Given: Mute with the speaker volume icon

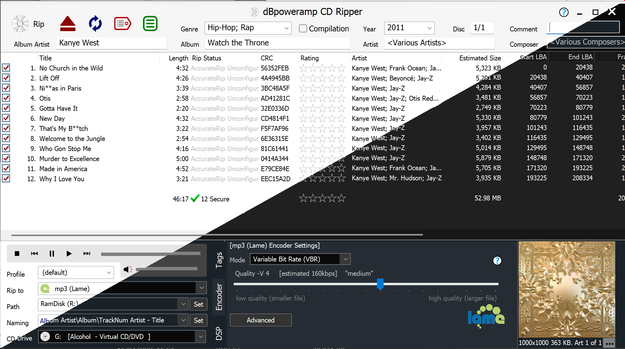Looking at the screenshot, I should pyautogui.click(x=128, y=269).
